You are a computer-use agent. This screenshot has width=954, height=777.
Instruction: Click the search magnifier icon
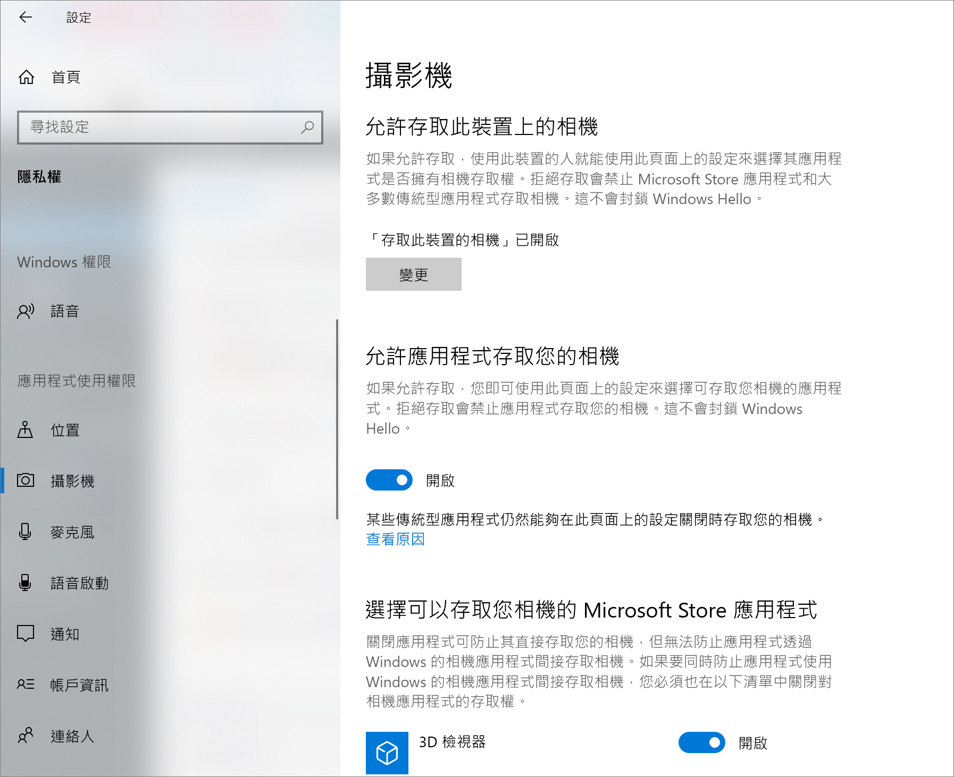pyautogui.click(x=307, y=128)
